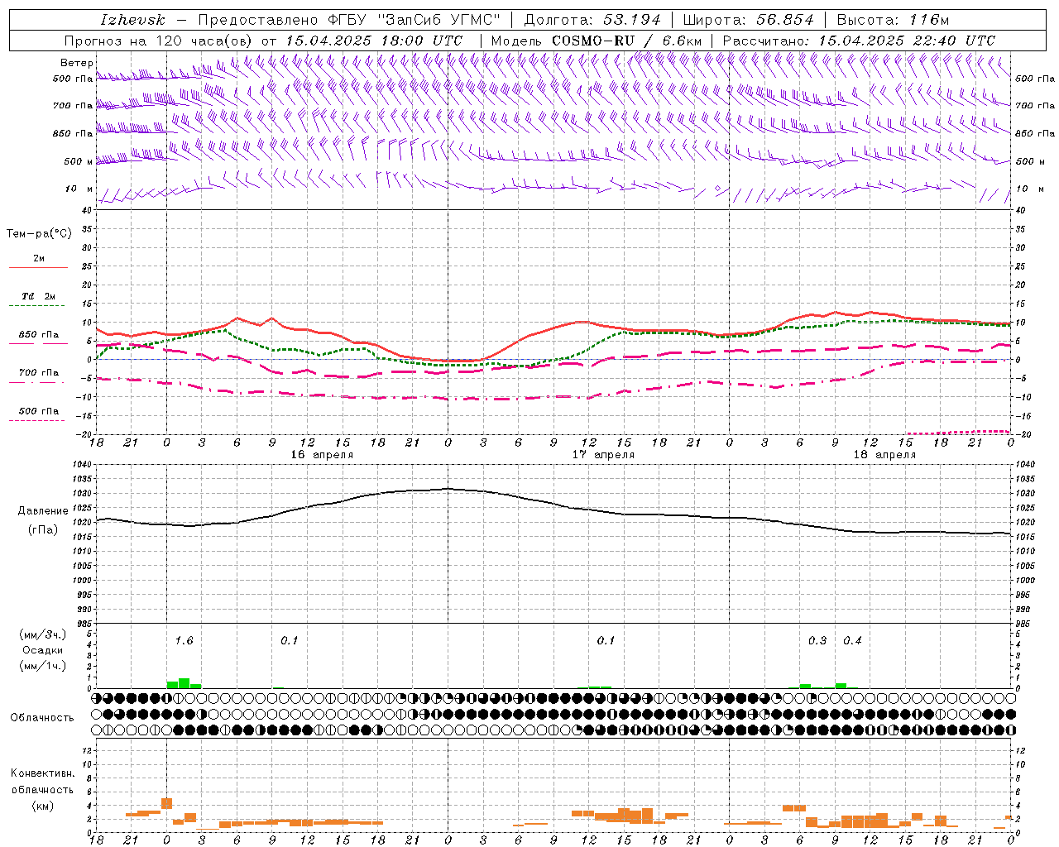The width and height of the screenshot is (1059, 847).
Task: Click 'Прогноз на 120 часа(ов)' text
Action: point(160,41)
